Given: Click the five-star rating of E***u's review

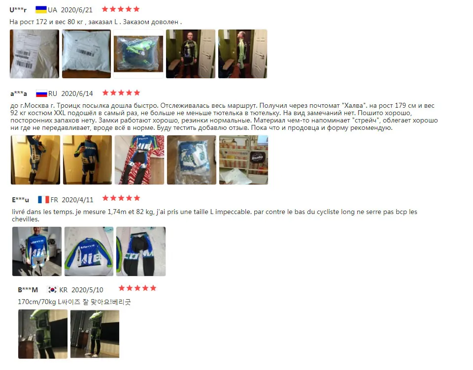Looking at the screenshot, I should click(x=121, y=198).
